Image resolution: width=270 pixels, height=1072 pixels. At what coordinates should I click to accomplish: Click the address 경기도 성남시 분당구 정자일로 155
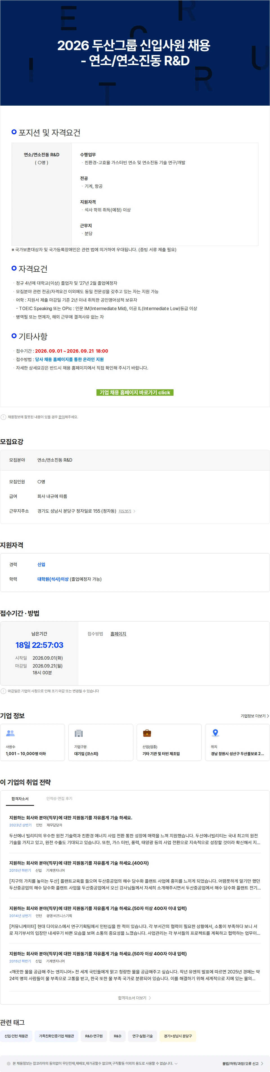click(77, 511)
